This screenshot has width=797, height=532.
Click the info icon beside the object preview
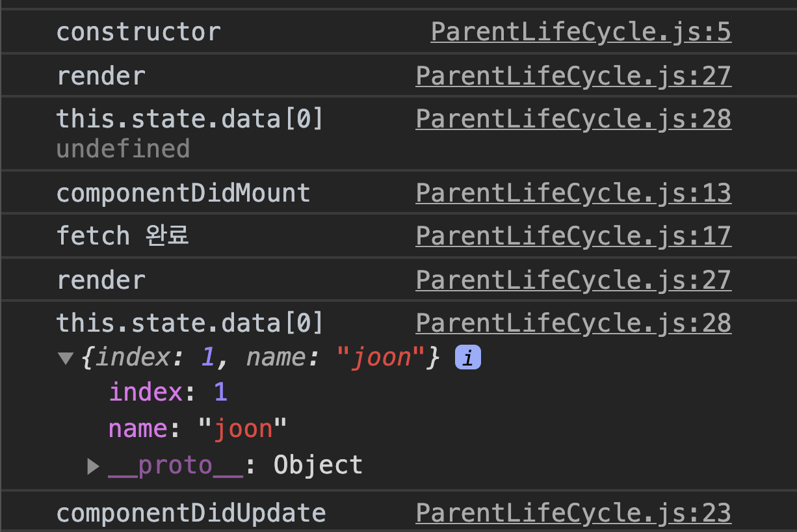click(468, 358)
